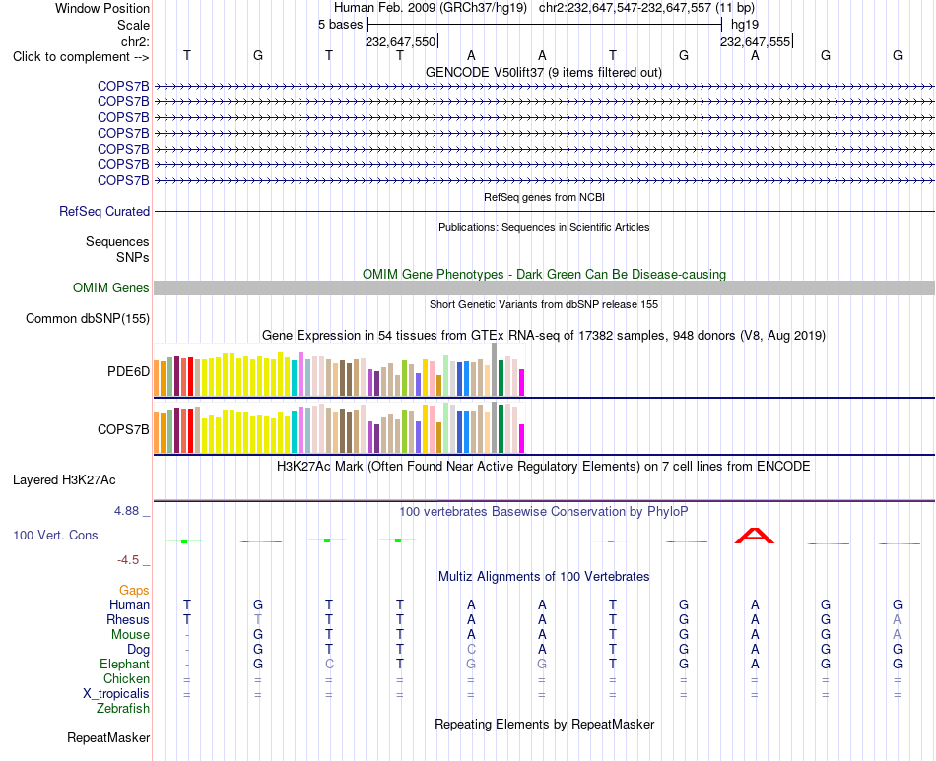Click the magenta bar in PDE6D chart
Image resolution: width=936 pixels, height=761 pixels.
[522, 382]
